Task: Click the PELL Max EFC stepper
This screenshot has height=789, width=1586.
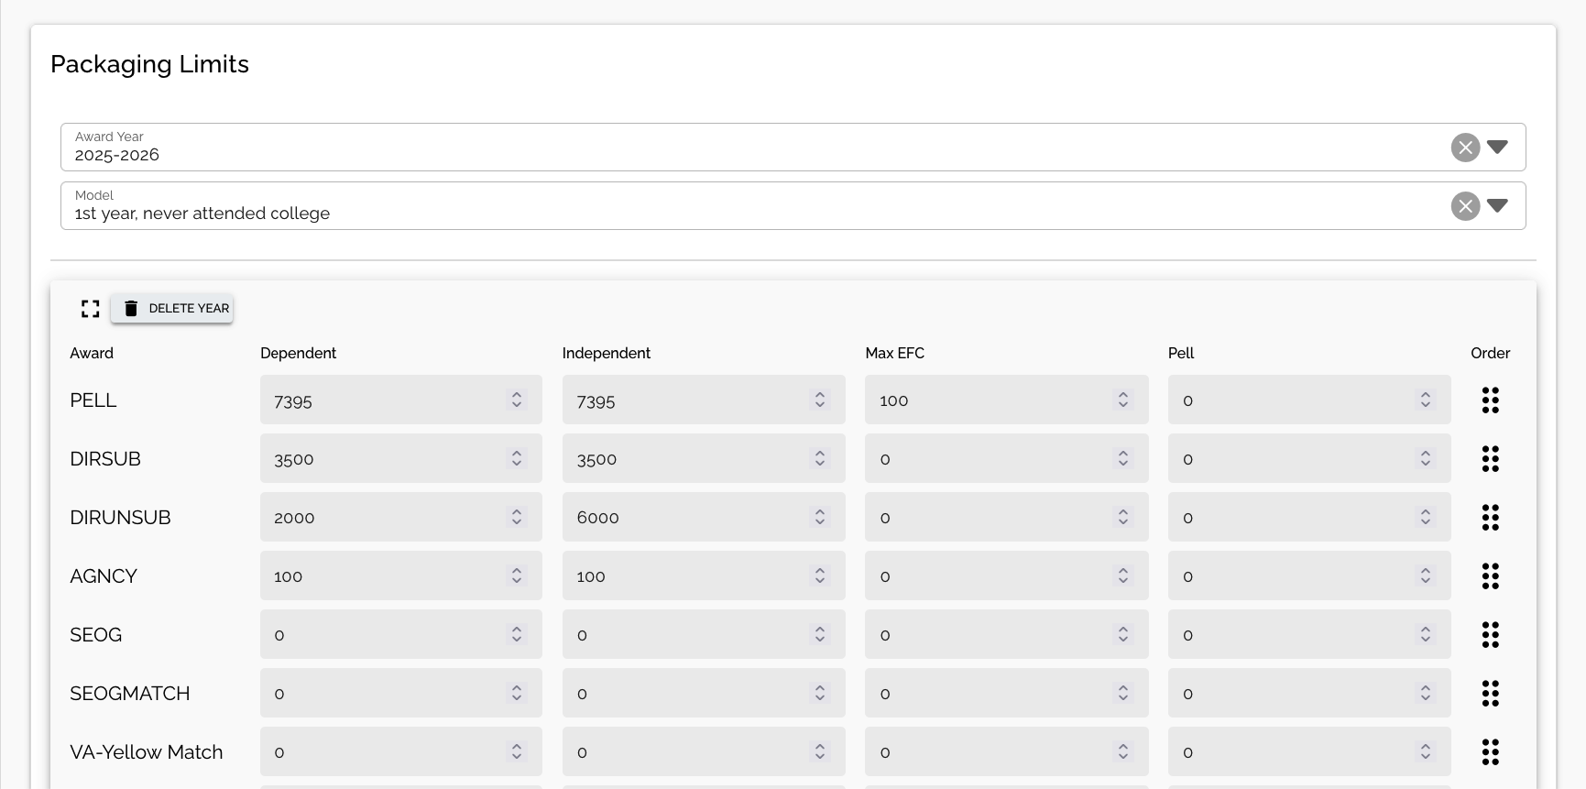Action: [x=1122, y=400]
